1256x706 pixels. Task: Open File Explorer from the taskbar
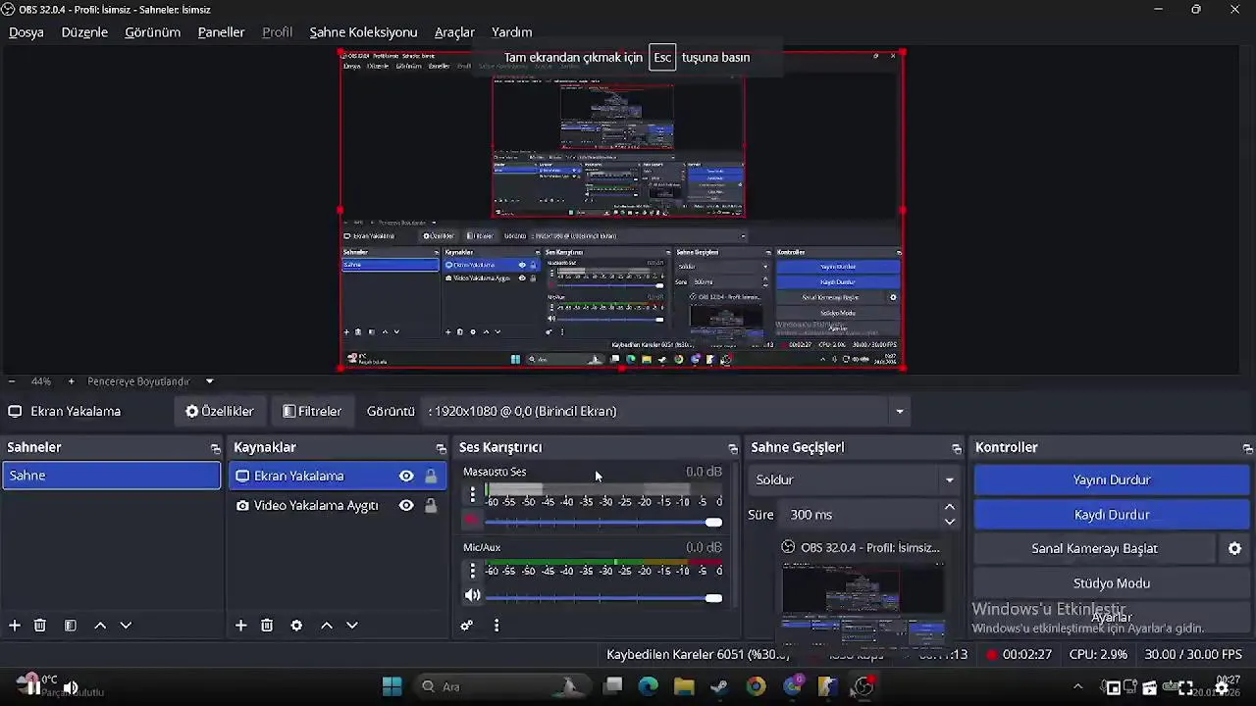point(684,686)
